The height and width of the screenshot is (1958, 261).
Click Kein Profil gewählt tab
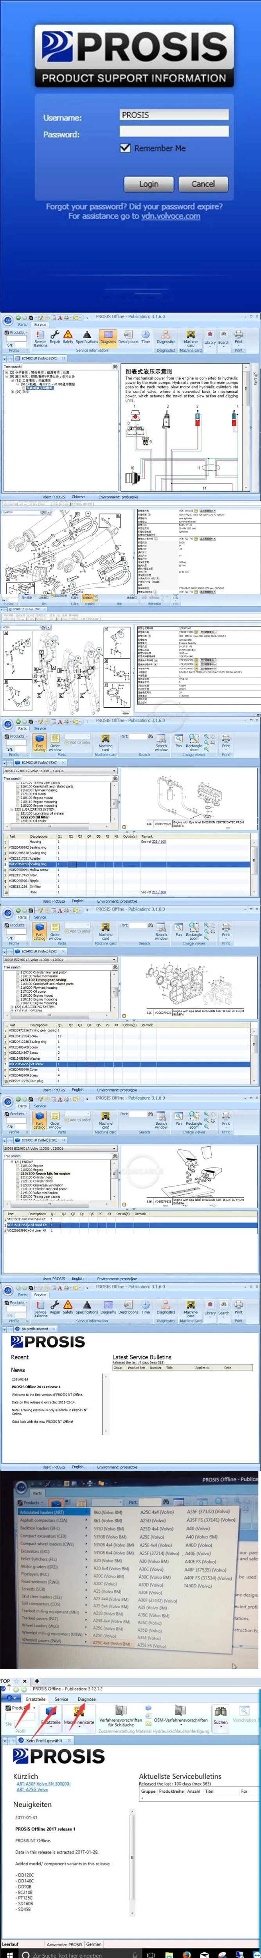point(44,1740)
